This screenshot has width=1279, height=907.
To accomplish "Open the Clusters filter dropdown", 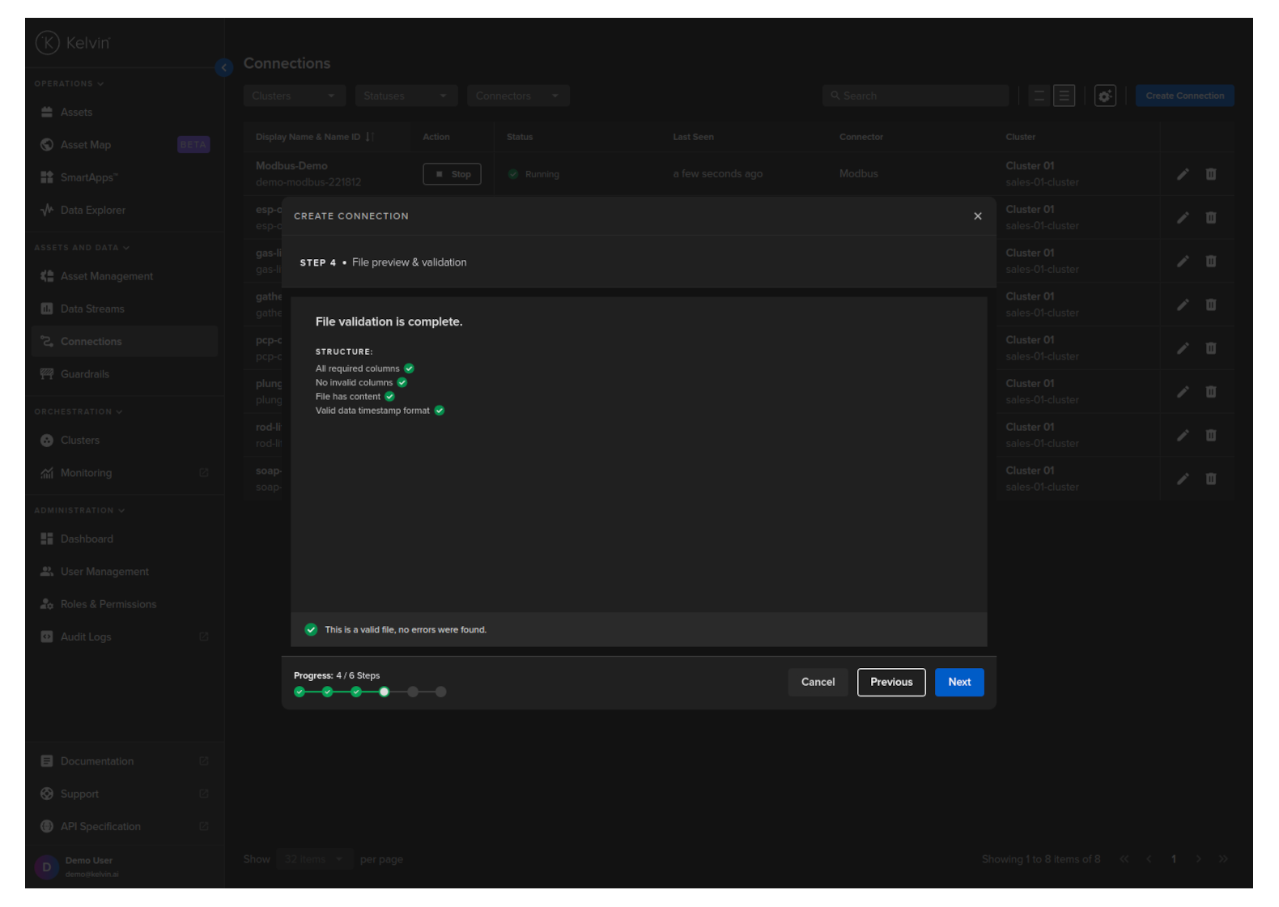I will pyautogui.click(x=294, y=96).
